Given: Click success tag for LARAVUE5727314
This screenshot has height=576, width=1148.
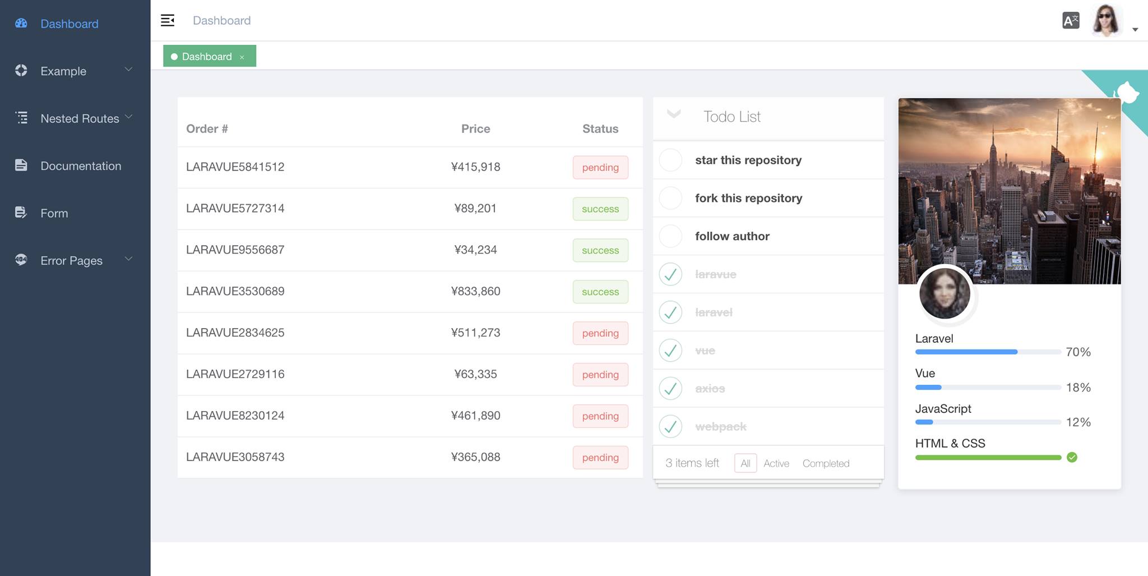Looking at the screenshot, I should [600, 209].
